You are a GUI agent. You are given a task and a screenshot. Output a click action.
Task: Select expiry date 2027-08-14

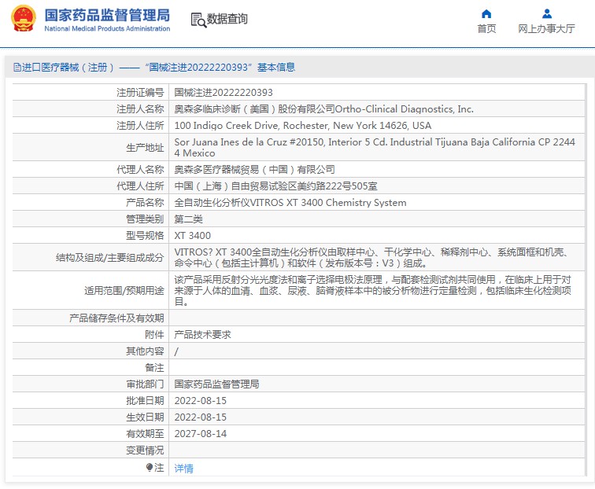pyautogui.click(x=201, y=434)
